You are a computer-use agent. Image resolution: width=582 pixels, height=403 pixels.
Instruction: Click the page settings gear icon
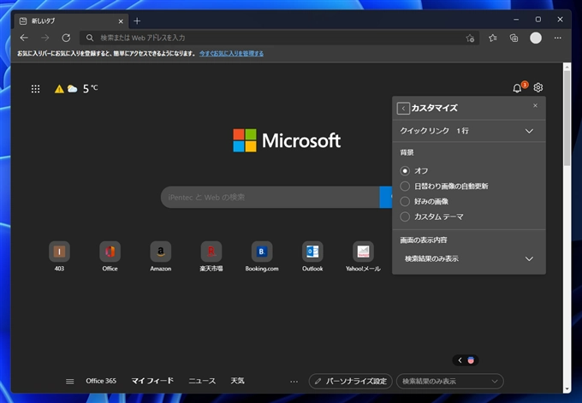click(x=538, y=88)
